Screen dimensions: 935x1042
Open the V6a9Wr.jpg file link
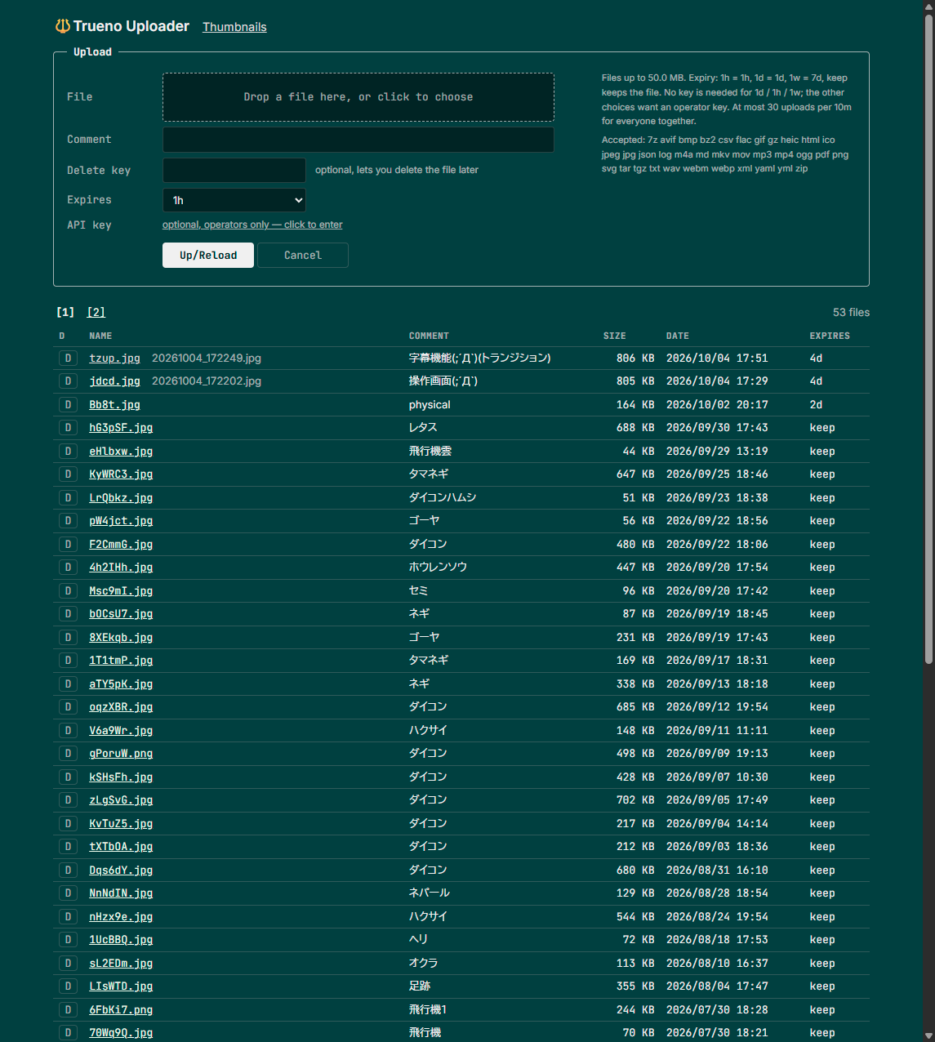pos(121,730)
